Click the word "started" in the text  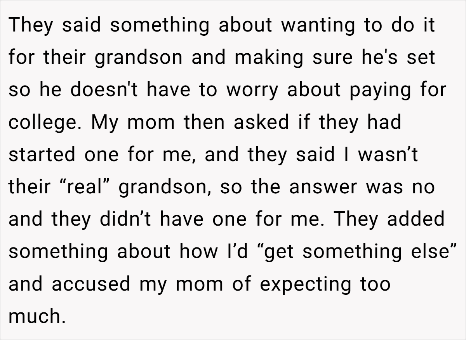point(42,154)
